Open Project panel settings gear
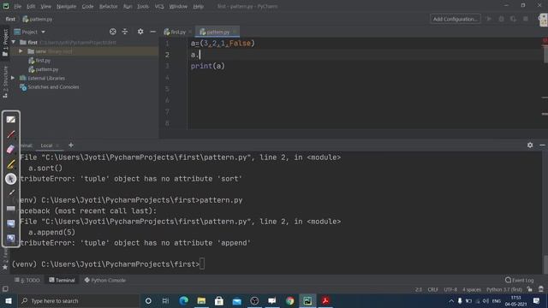This screenshot has width=548, height=308. tap(140, 32)
